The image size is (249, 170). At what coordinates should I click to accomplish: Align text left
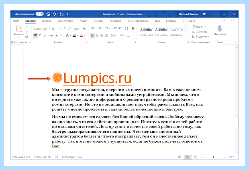[92, 35]
